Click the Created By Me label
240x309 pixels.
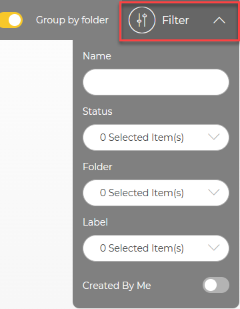[117, 286]
